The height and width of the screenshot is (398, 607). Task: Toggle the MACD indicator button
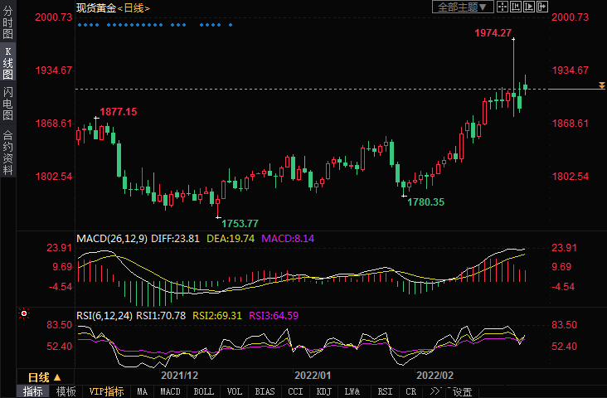click(170, 391)
